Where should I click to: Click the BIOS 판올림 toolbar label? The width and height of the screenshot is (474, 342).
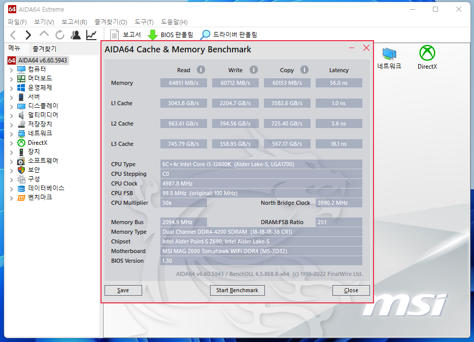click(x=177, y=35)
